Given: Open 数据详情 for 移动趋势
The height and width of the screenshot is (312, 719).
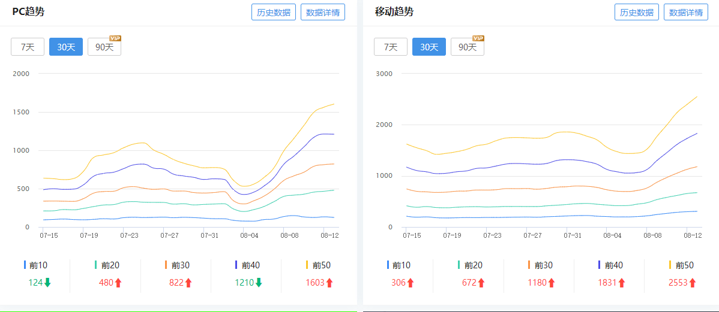Looking at the screenshot, I should tap(685, 12).
